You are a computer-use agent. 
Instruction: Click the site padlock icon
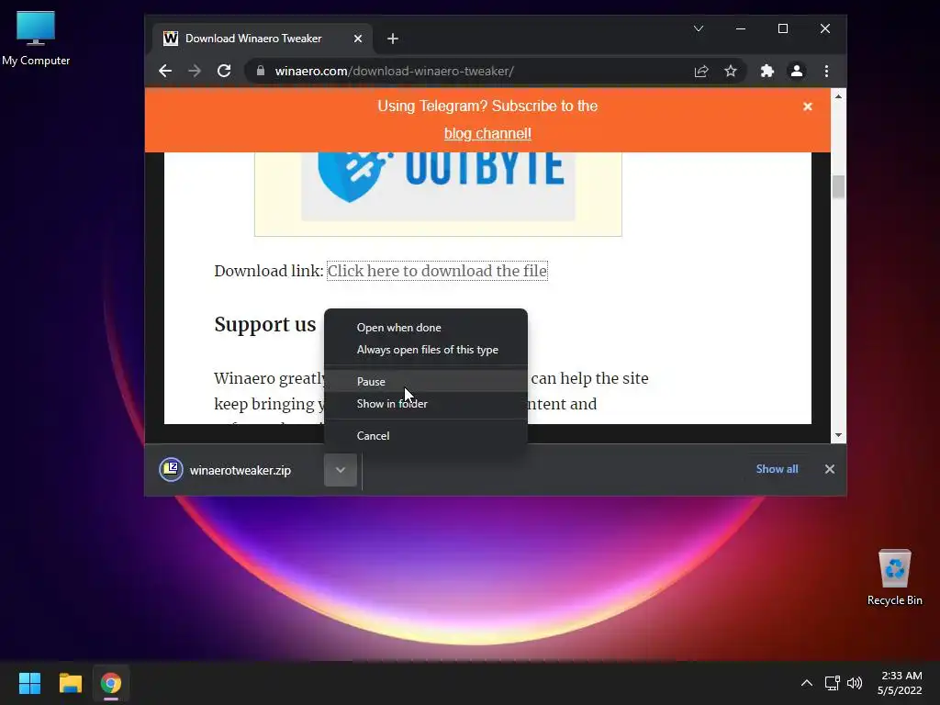pyautogui.click(x=260, y=71)
